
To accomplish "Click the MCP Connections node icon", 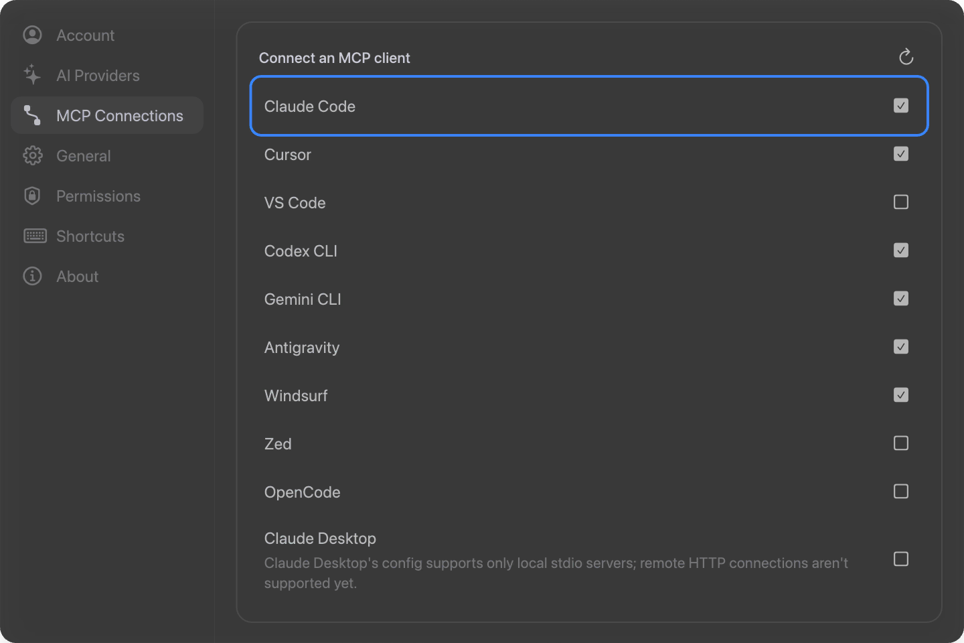I will pos(32,115).
